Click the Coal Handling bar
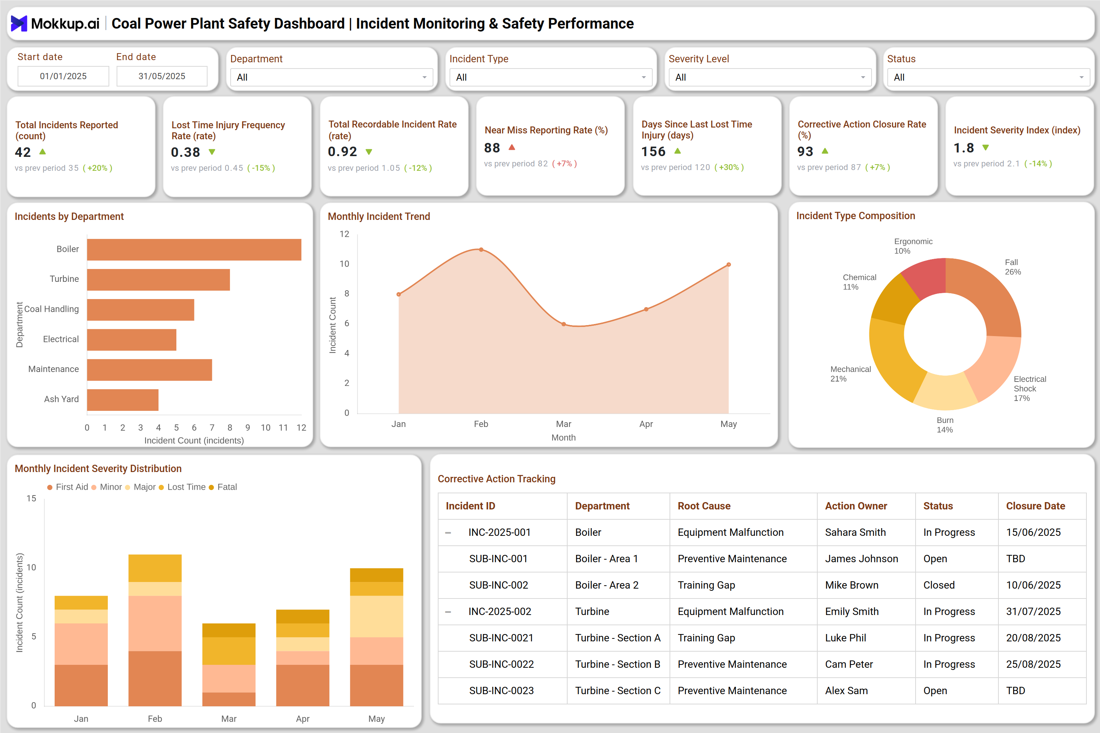 click(x=140, y=310)
